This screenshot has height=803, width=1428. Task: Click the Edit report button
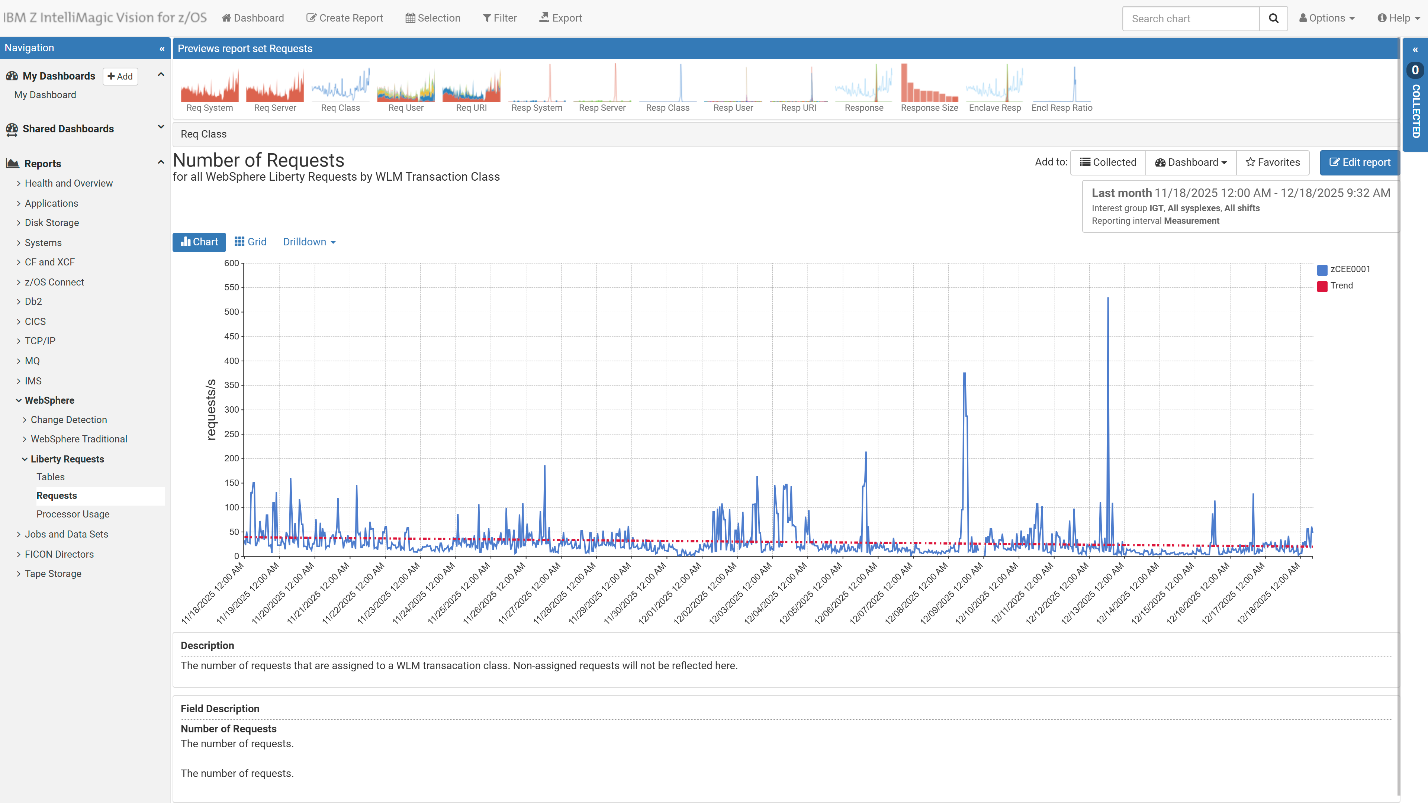pos(1359,162)
